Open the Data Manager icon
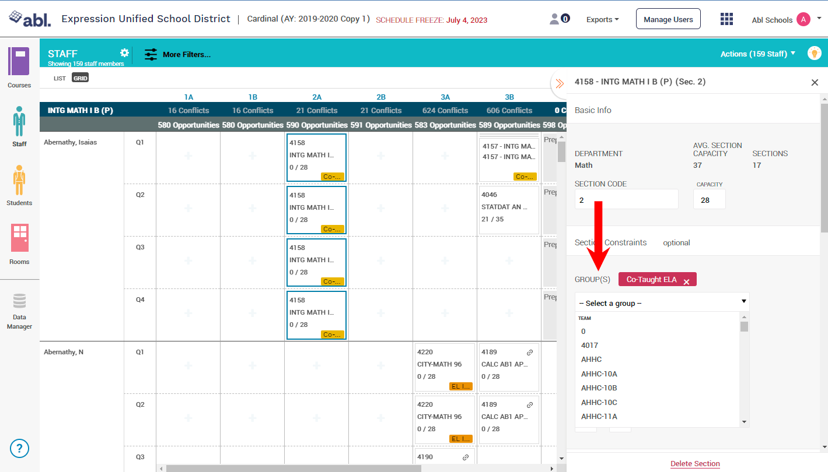Image resolution: width=828 pixels, height=472 pixels. 19,301
